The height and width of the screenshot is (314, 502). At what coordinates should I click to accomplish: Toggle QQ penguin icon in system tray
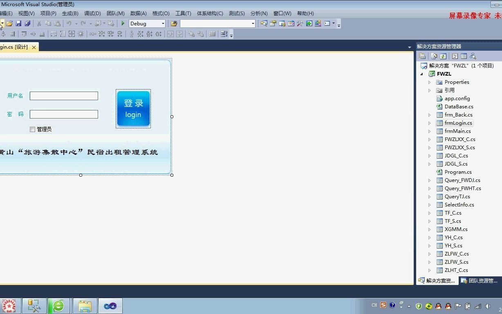click(438, 305)
